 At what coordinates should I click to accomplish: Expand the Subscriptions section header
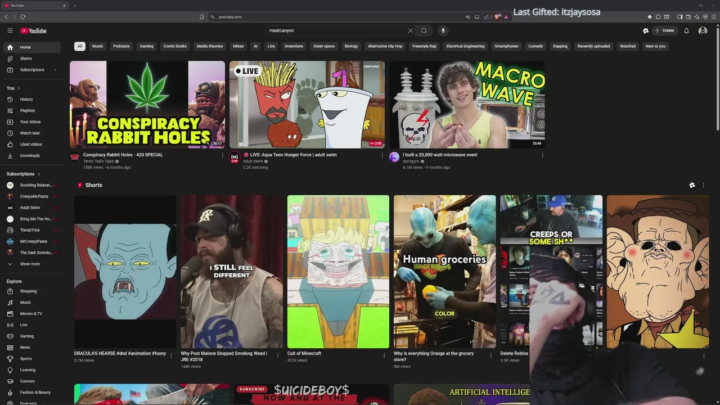coord(24,174)
